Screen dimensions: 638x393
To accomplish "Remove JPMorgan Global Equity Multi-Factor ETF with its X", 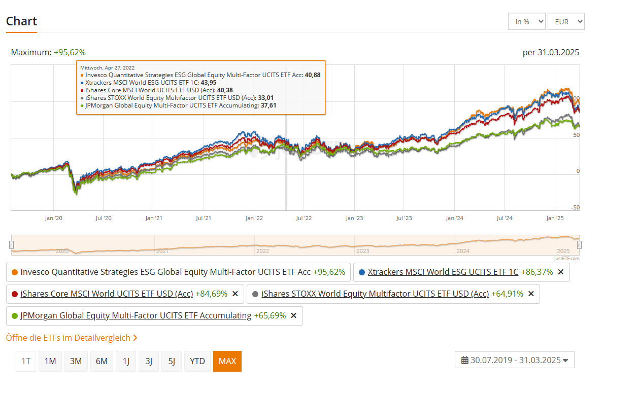I will tap(293, 316).
